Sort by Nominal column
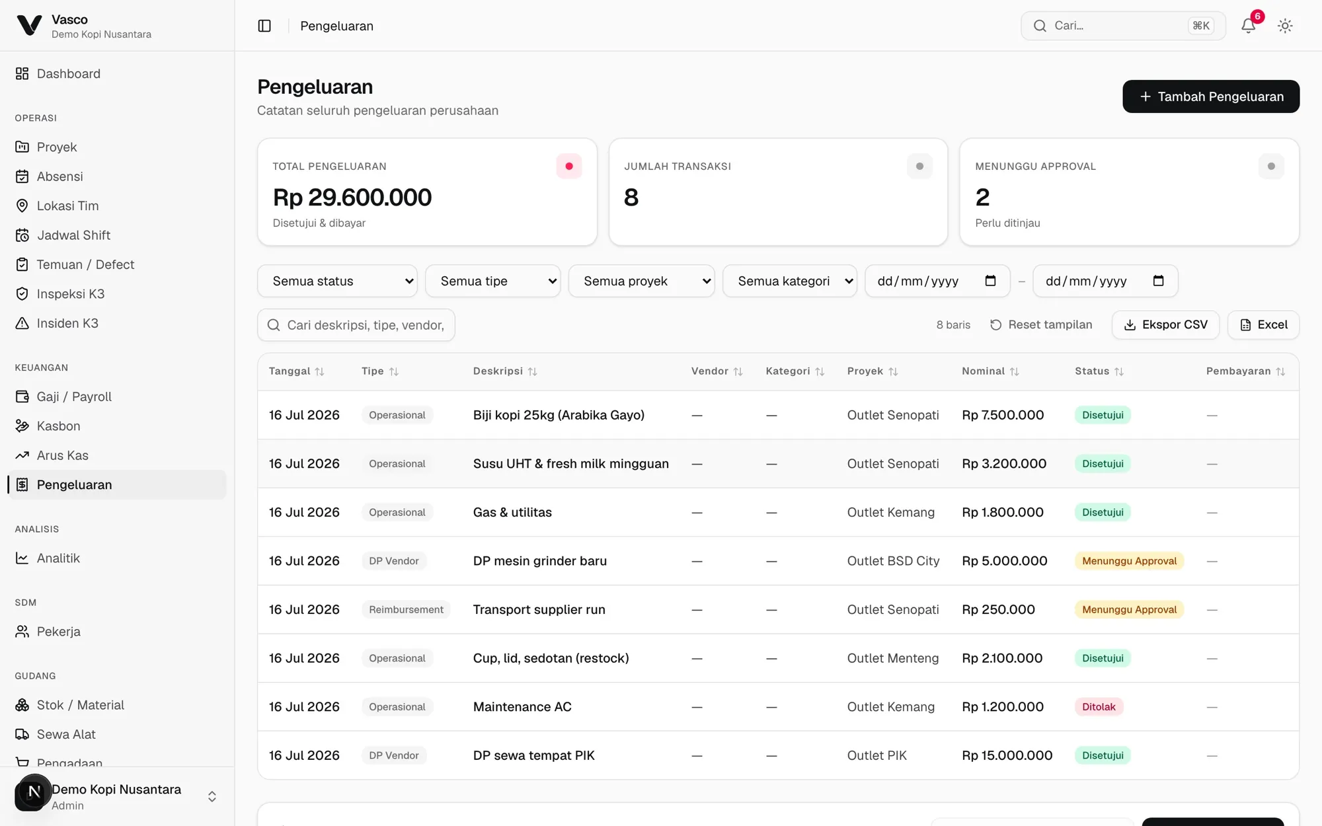1322x826 pixels. [x=990, y=371]
